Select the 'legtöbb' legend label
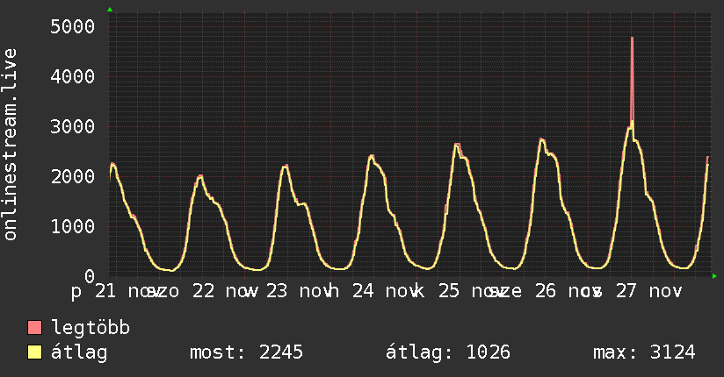724x377 pixels. (x=90, y=328)
